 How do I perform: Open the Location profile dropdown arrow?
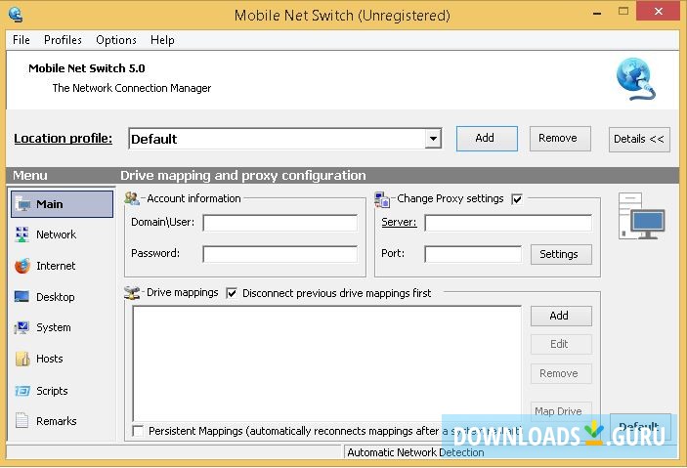(x=433, y=139)
